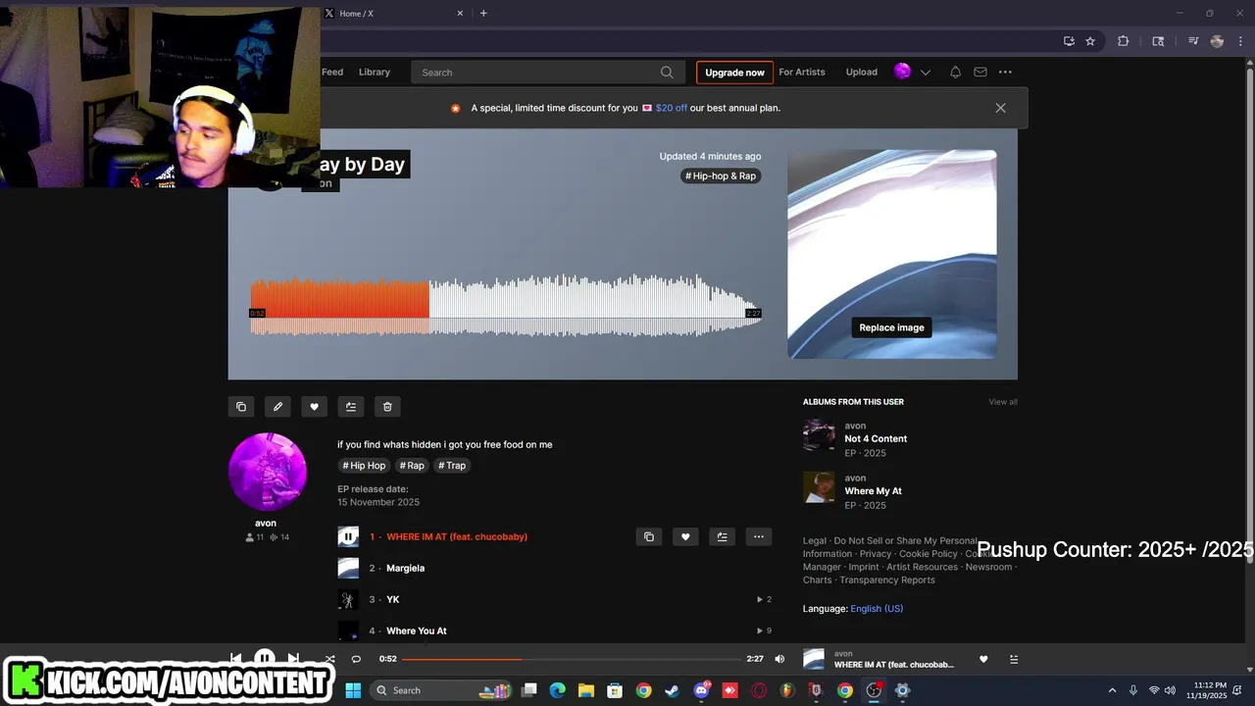This screenshot has width=1255, height=706.
Task: Open the Upload page
Action: [862, 72]
